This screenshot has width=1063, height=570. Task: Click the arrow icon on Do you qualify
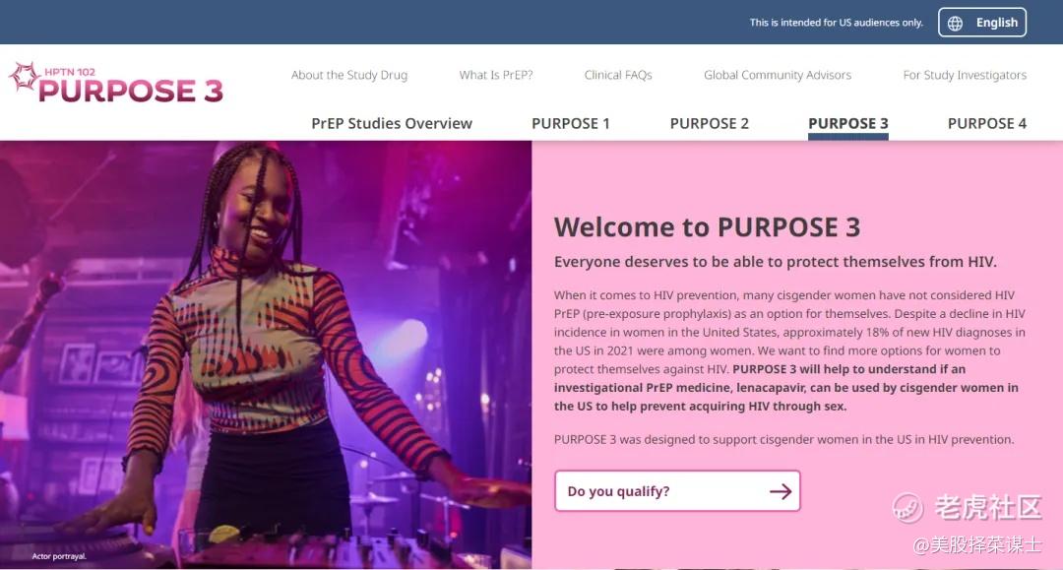(781, 491)
